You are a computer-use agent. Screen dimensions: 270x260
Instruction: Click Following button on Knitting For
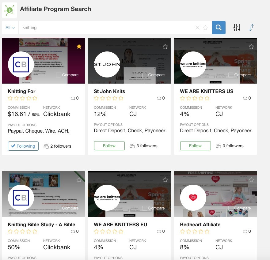pos(23,146)
